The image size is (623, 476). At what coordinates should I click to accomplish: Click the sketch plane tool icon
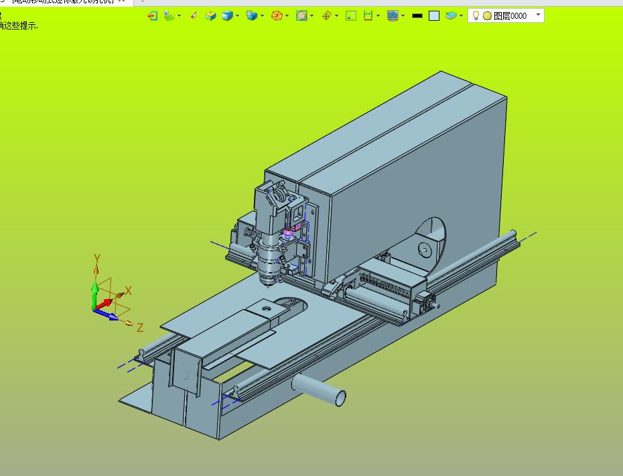(169, 16)
